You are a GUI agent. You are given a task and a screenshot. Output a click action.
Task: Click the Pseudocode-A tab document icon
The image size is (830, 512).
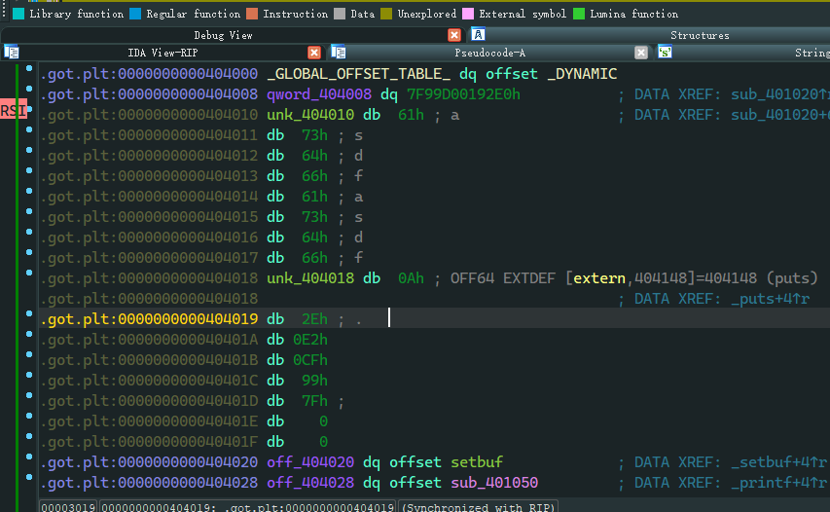(339, 52)
